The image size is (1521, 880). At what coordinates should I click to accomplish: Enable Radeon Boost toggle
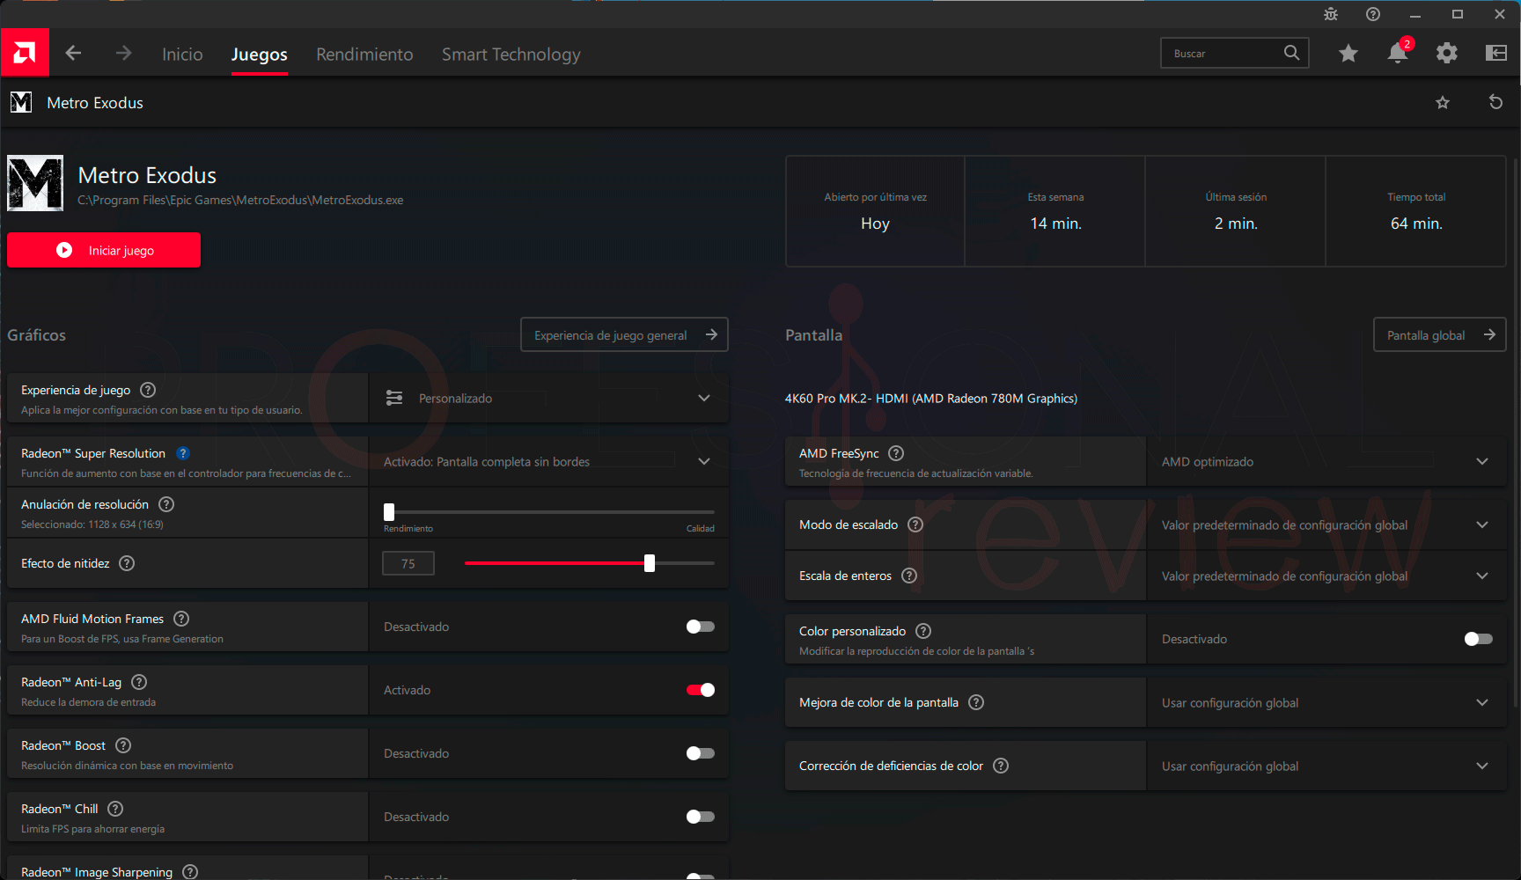pyautogui.click(x=701, y=753)
